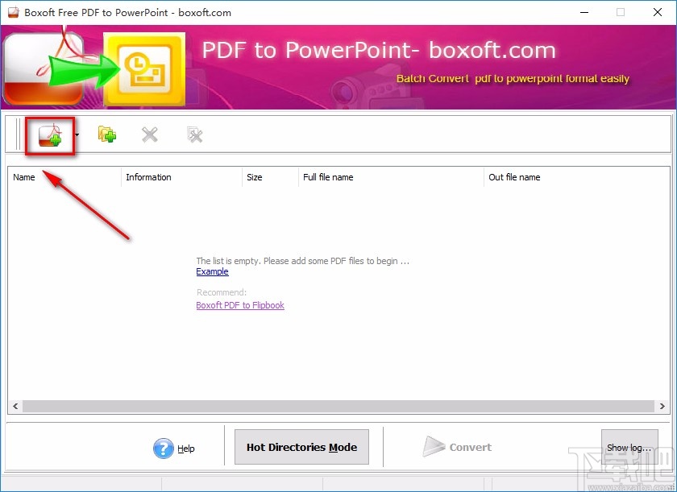The image size is (677, 492).
Task: Sort by the Name column header
Action: tap(64, 177)
